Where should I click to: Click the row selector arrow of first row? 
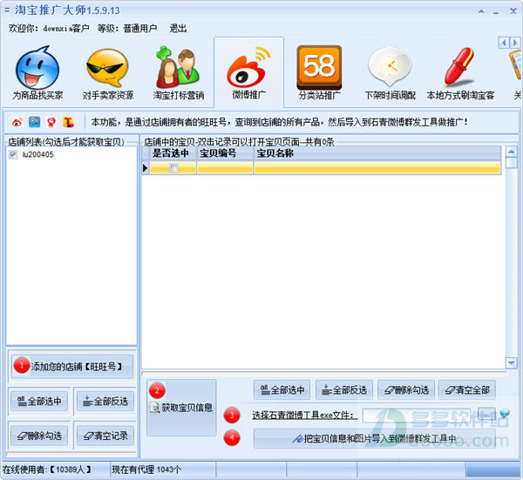pyautogui.click(x=145, y=168)
